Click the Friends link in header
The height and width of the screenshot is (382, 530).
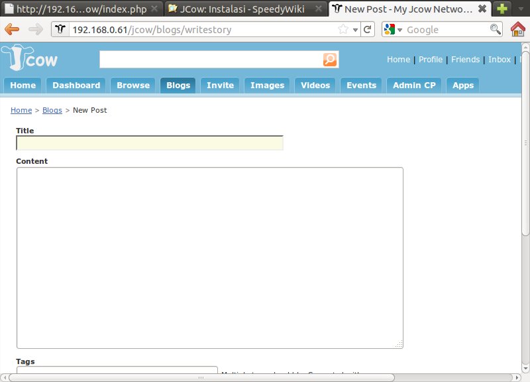click(x=465, y=59)
